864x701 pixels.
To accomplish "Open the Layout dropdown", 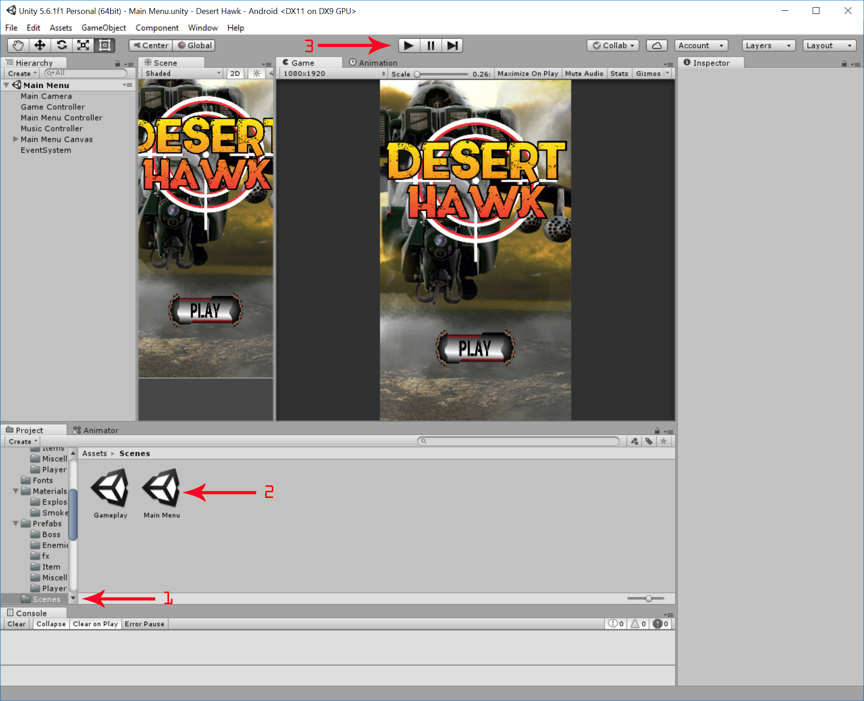I will point(829,45).
